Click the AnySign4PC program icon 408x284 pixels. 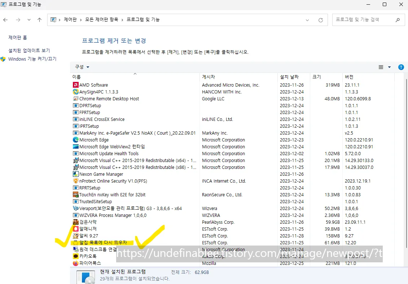[x=75, y=92]
